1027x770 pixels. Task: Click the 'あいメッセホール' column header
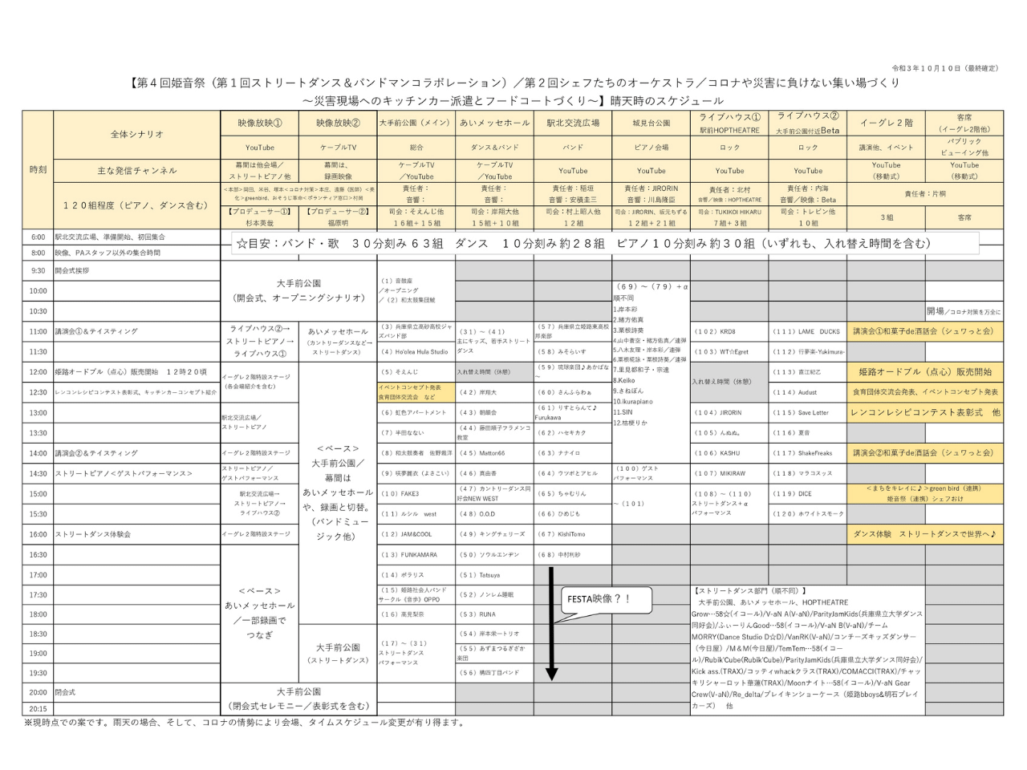494,124
